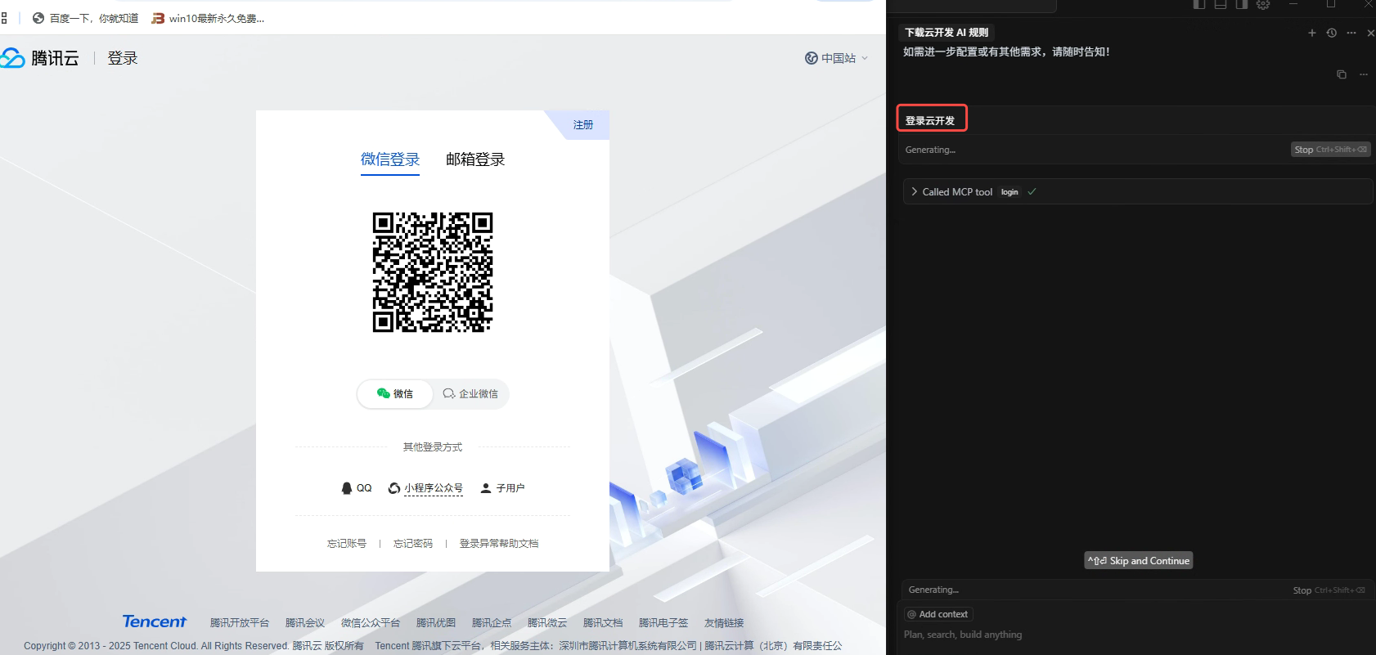Switch to the 邮箱登录 tab
The height and width of the screenshot is (655, 1376).
(x=475, y=159)
